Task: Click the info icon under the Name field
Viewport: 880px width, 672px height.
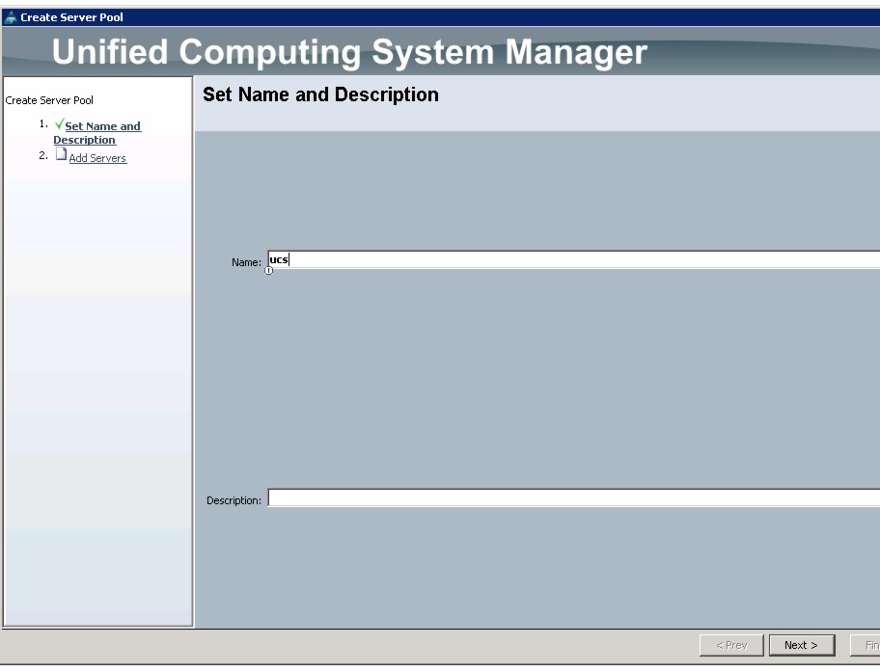Action: pyautogui.click(x=269, y=271)
